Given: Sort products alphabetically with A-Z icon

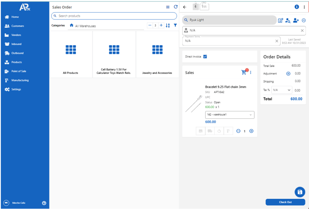Looking at the screenshot, I should [x=168, y=25].
